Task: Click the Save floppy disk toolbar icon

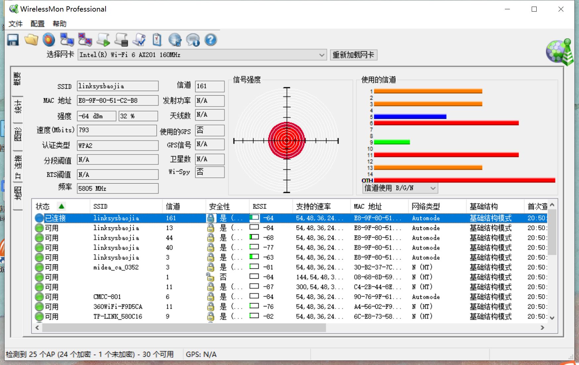Action: (x=13, y=40)
